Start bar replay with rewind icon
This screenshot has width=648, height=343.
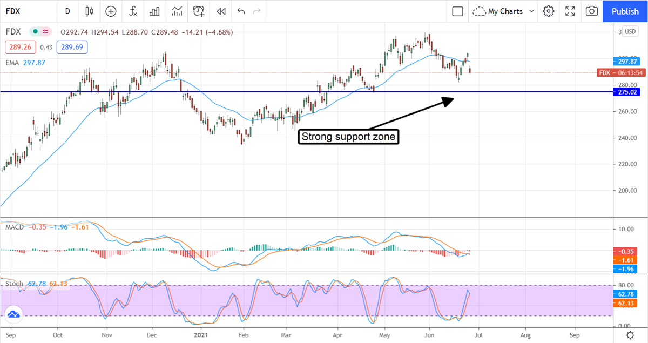click(220, 11)
